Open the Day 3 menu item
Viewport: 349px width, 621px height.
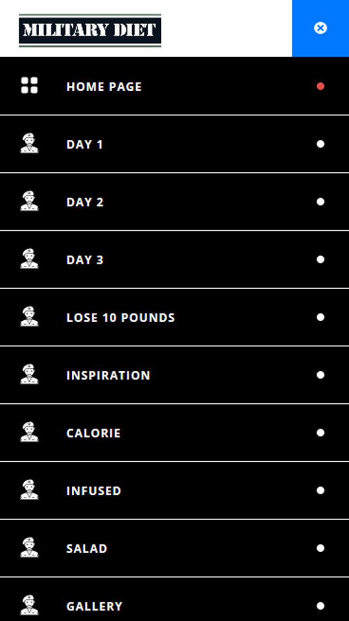[85, 260]
